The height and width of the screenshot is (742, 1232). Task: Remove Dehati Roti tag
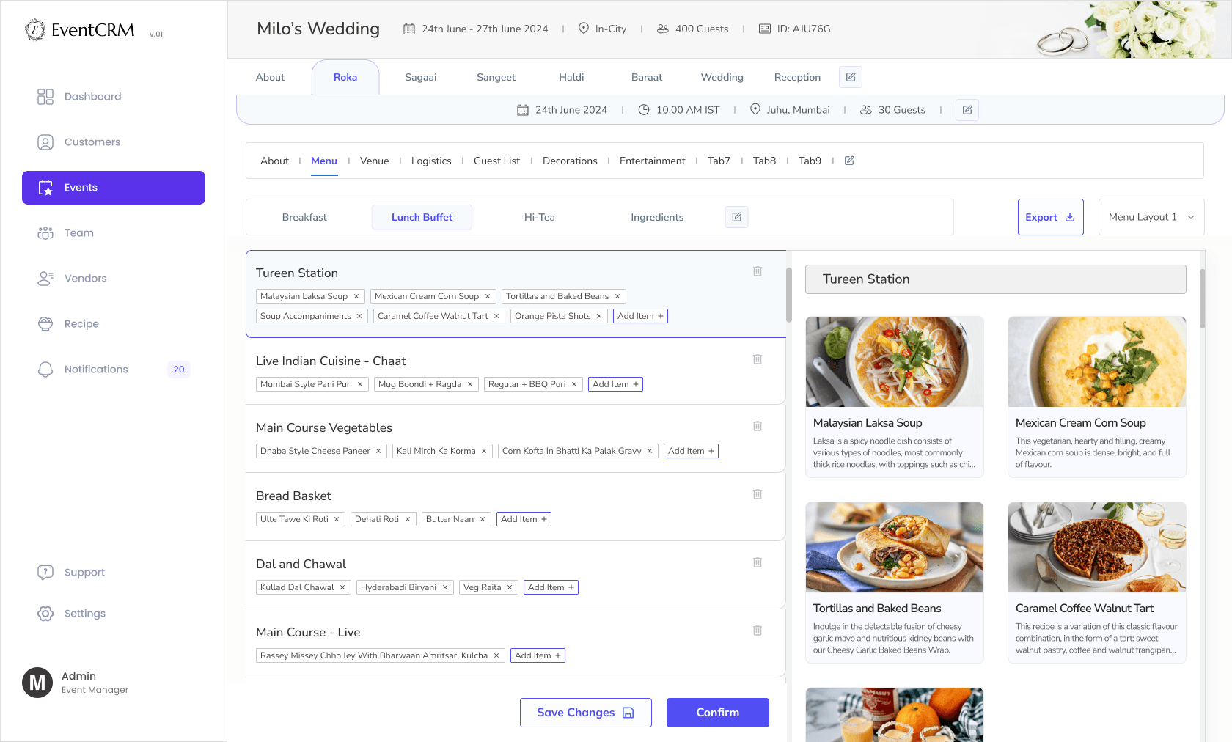pyautogui.click(x=408, y=519)
